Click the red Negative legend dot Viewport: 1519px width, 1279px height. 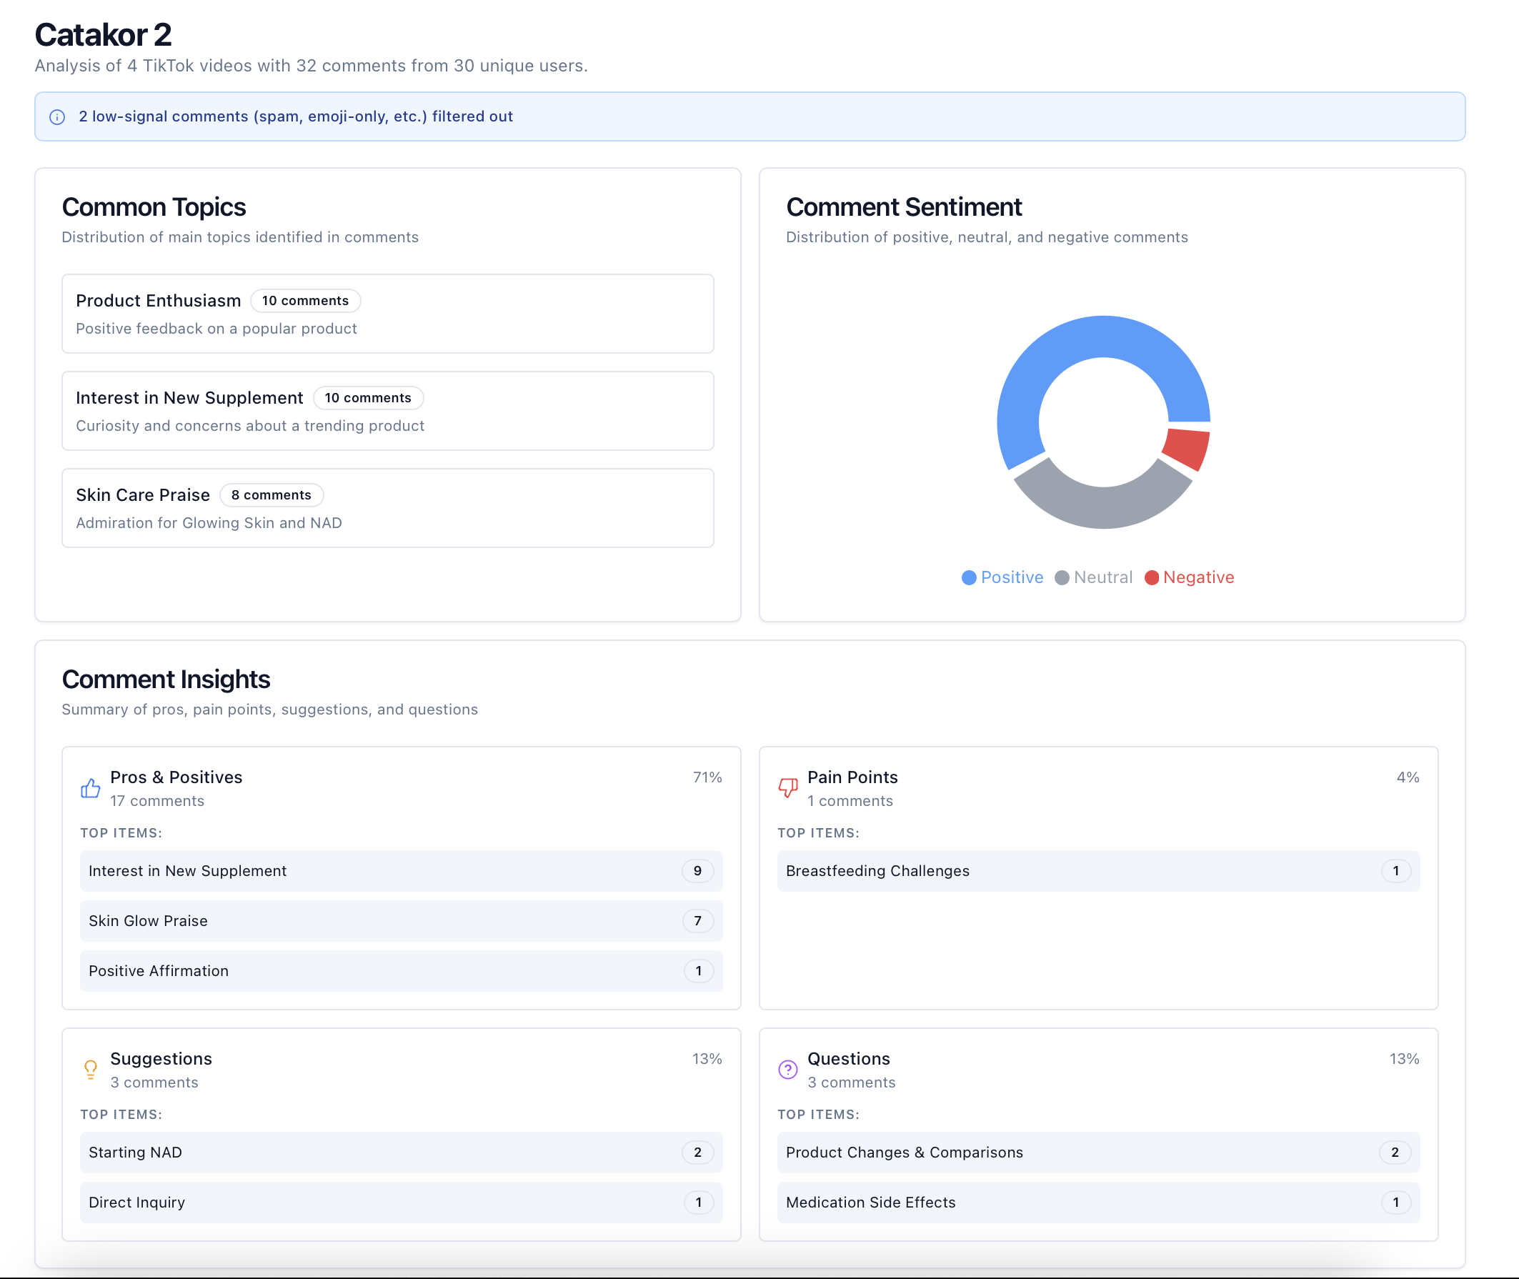coord(1152,577)
